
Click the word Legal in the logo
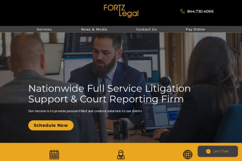[x=129, y=14]
